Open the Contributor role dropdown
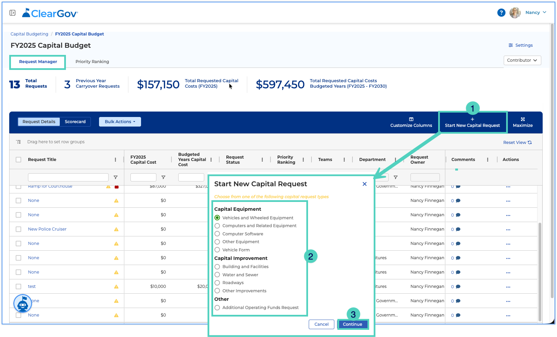Viewport: 557px width, 337px height. [x=522, y=60]
